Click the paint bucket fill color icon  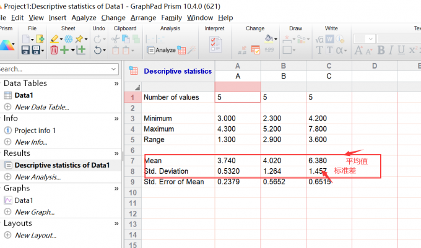269,38
